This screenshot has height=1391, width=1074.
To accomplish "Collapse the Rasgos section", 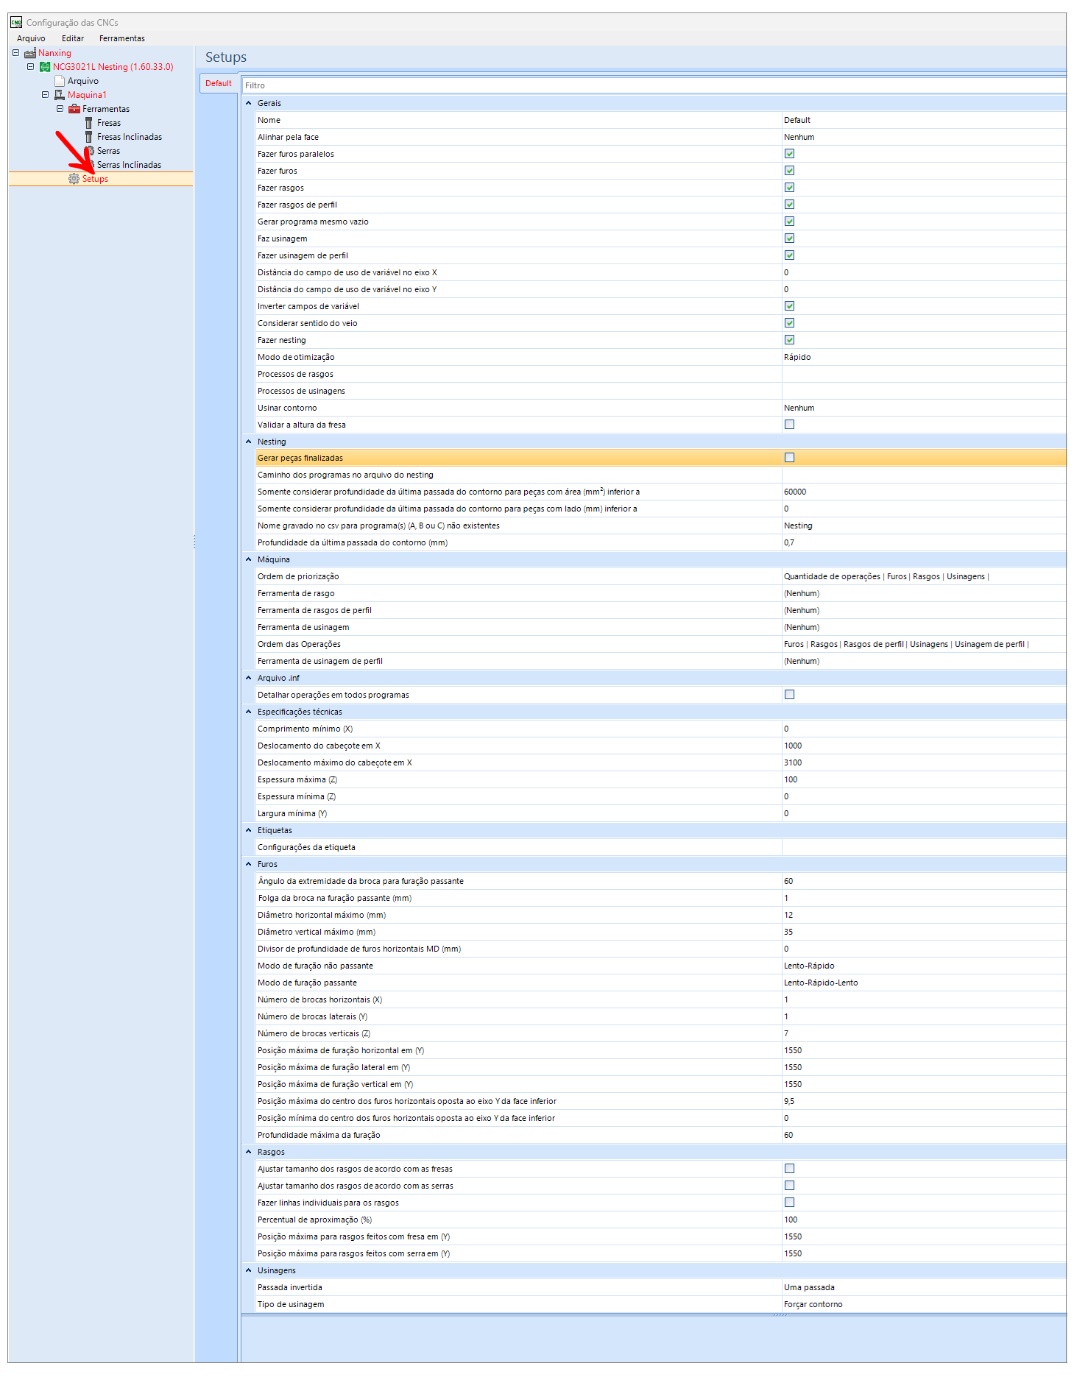I will coord(249,1152).
